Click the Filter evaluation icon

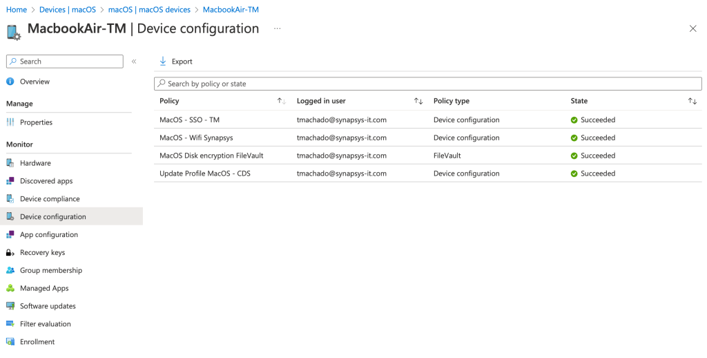[x=10, y=324]
